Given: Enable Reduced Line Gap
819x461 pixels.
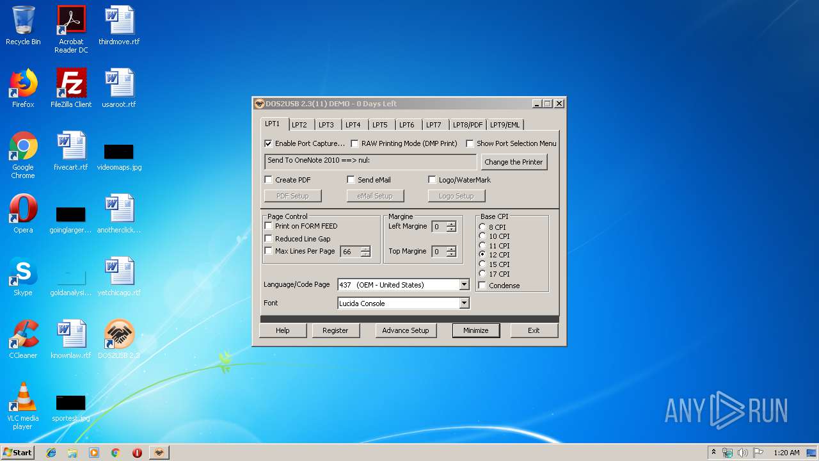Looking at the screenshot, I should point(268,239).
